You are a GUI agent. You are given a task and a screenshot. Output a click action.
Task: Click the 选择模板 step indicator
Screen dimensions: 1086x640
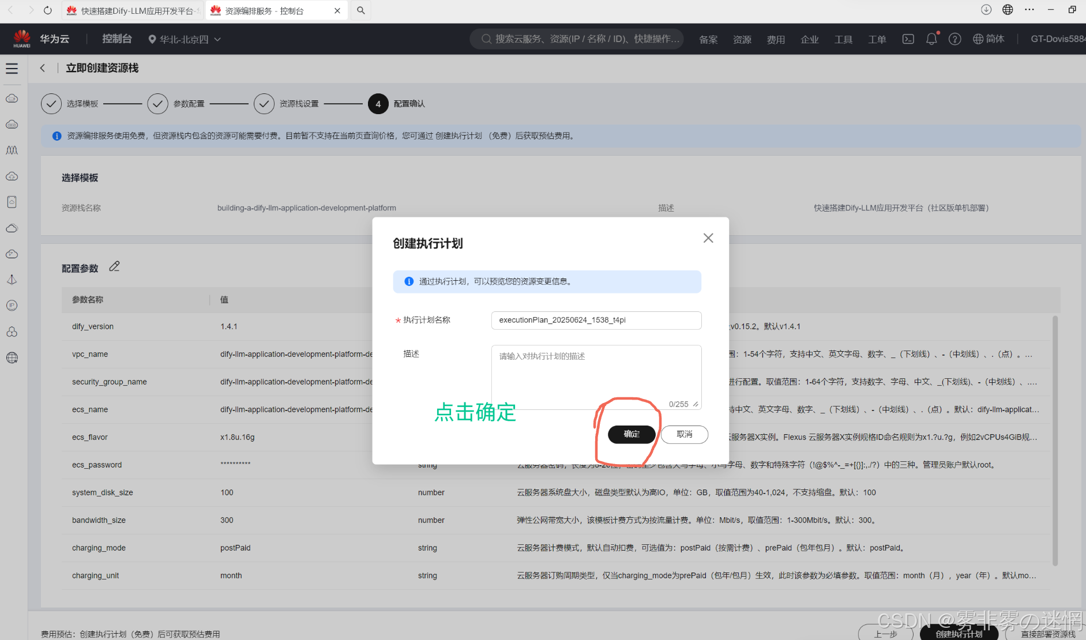click(70, 104)
